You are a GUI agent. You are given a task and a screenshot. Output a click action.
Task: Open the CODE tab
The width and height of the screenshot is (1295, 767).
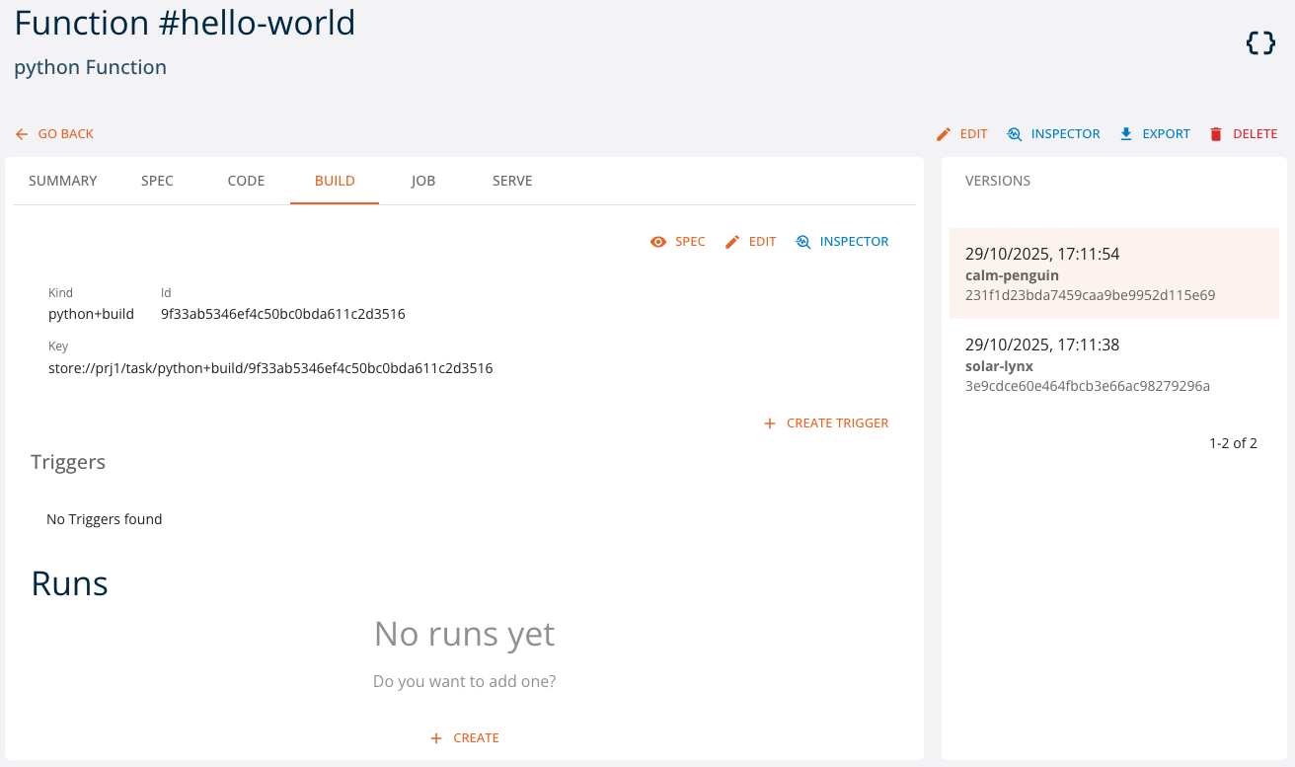(x=246, y=181)
